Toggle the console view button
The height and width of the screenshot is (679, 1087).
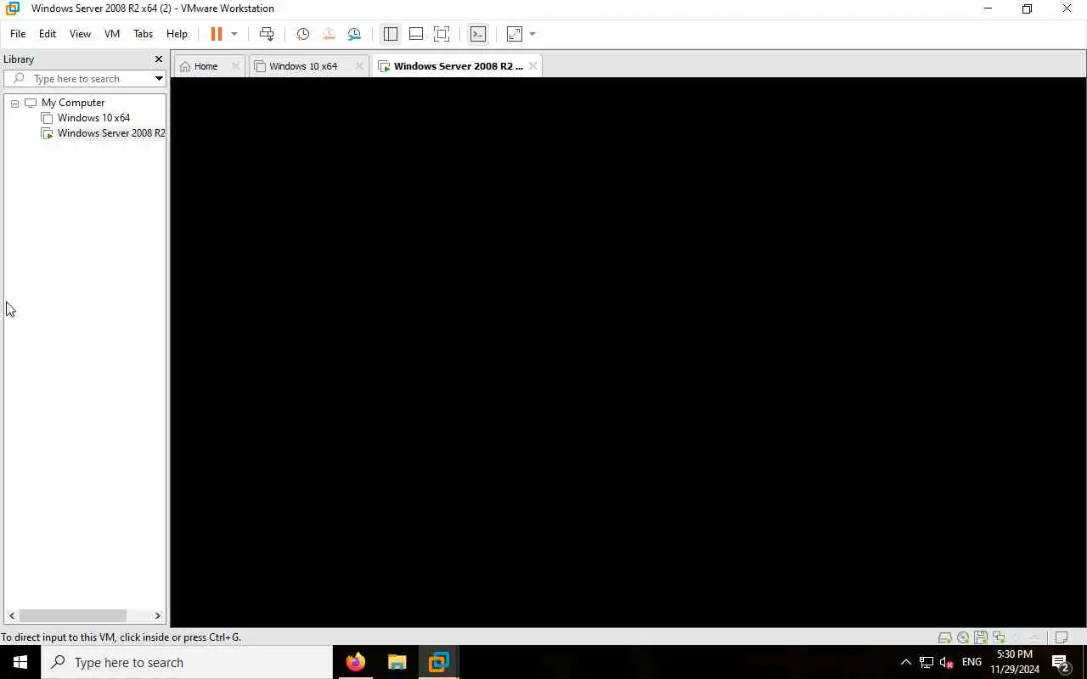pyautogui.click(x=478, y=34)
